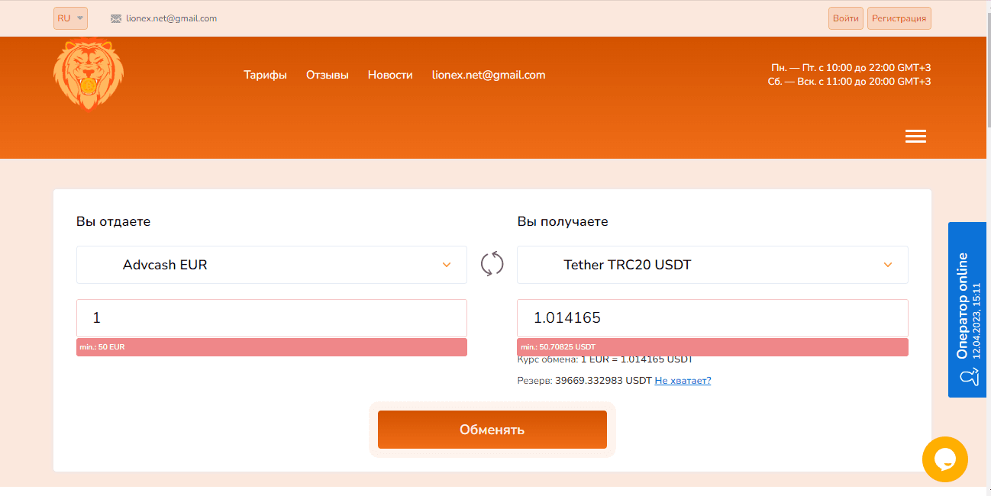Screen dimensions: 991x496
Task: Open the Оператор online side panel
Action: point(967,309)
